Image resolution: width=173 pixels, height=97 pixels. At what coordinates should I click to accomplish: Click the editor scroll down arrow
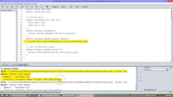click(172, 61)
